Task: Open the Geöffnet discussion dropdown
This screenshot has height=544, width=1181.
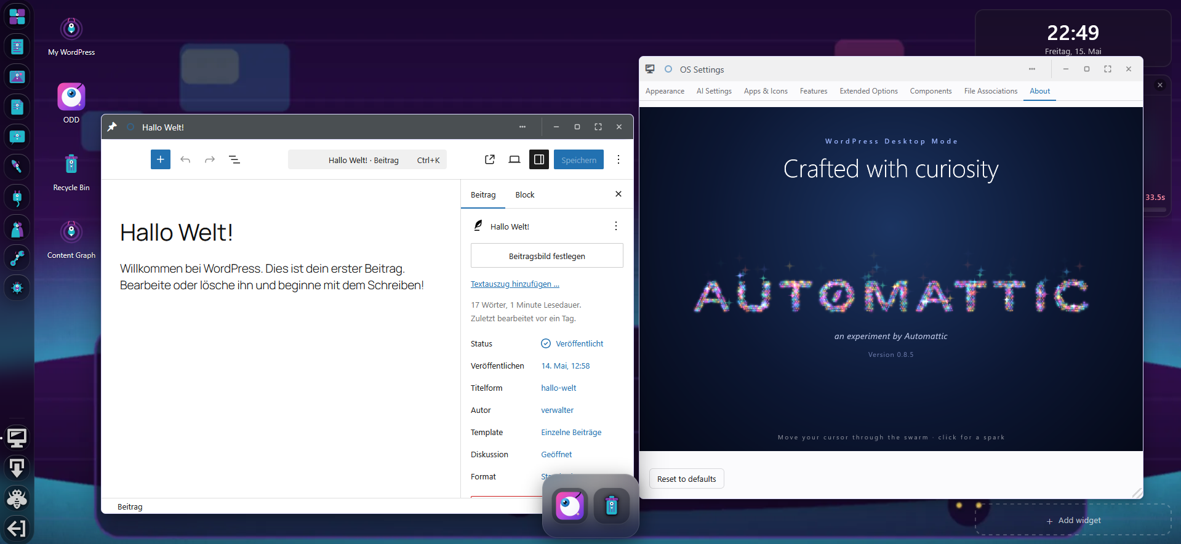Action: (x=556, y=454)
